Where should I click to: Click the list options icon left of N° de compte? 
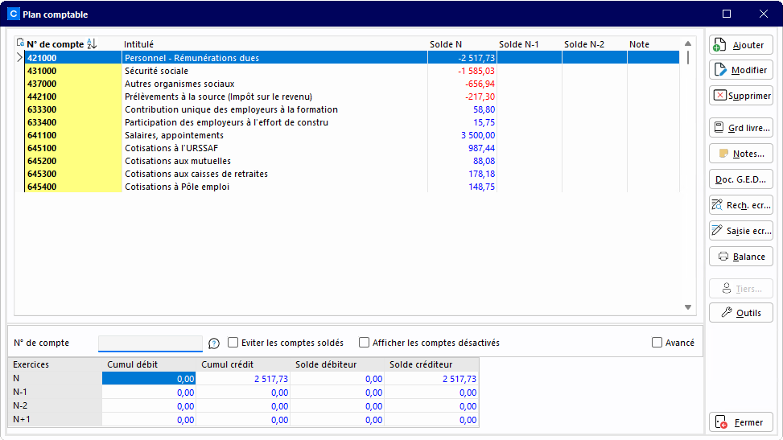(x=20, y=43)
